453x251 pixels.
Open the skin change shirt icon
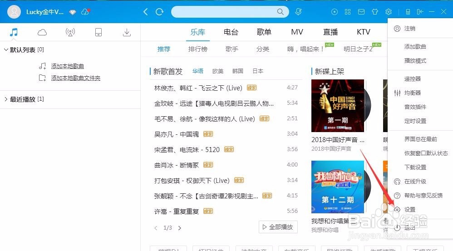click(x=375, y=12)
